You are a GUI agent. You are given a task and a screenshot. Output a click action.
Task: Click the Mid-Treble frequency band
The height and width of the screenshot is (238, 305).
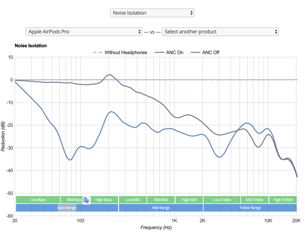(255, 200)
